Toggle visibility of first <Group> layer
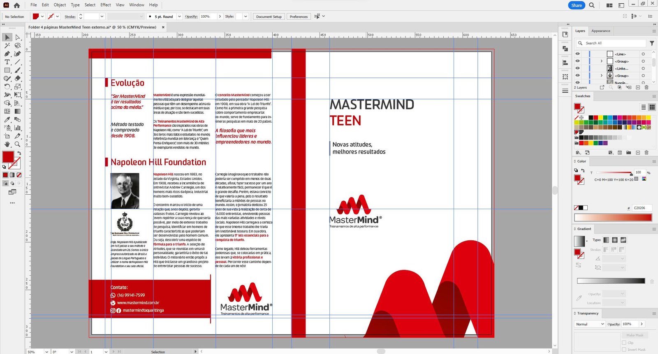This screenshot has height=354, width=658. (577, 61)
